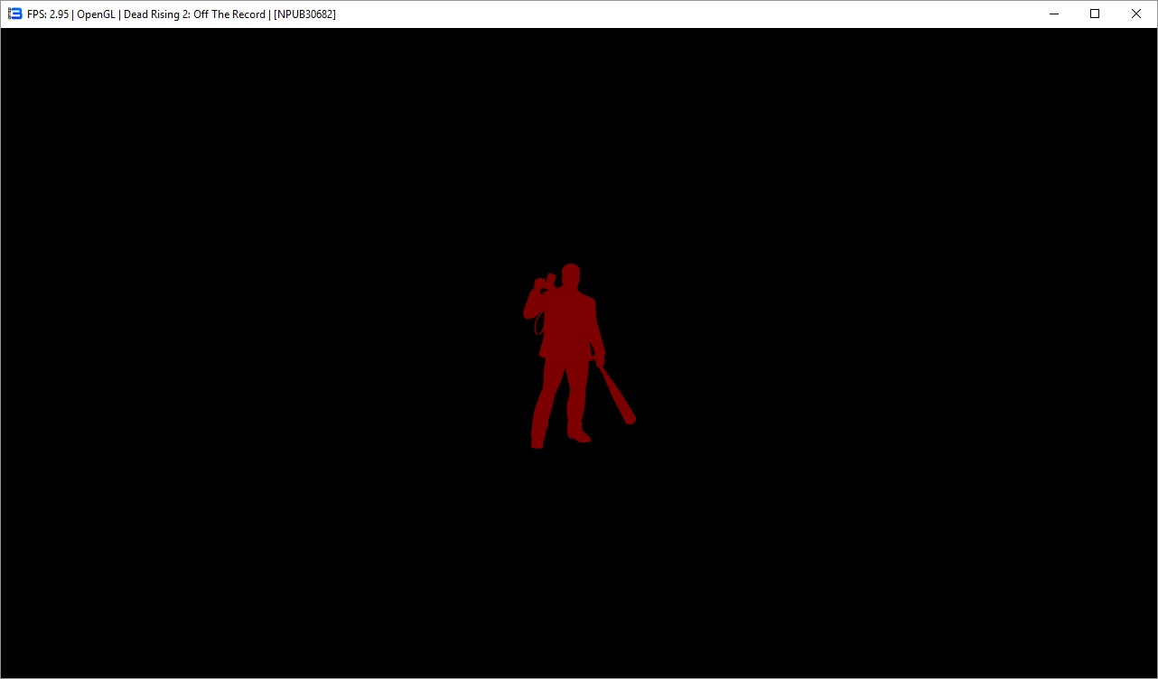Click the RPCS3 icon in title bar

tap(14, 14)
